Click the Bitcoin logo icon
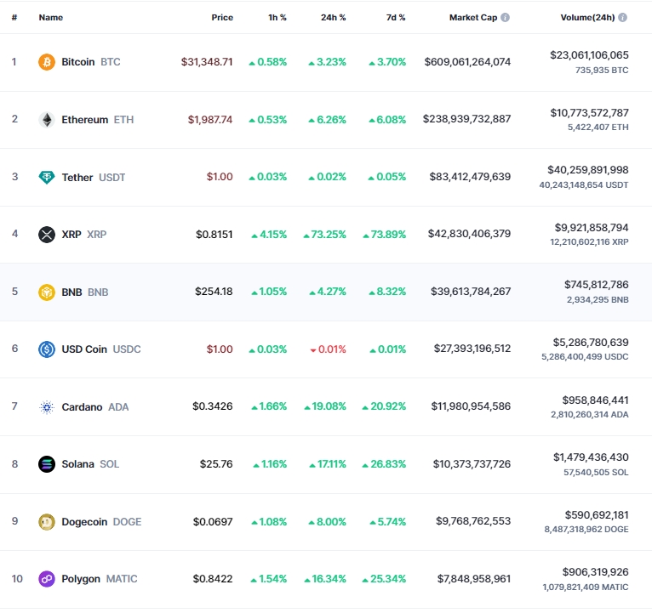The height and width of the screenshot is (613, 652). pyautogui.click(x=47, y=62)
